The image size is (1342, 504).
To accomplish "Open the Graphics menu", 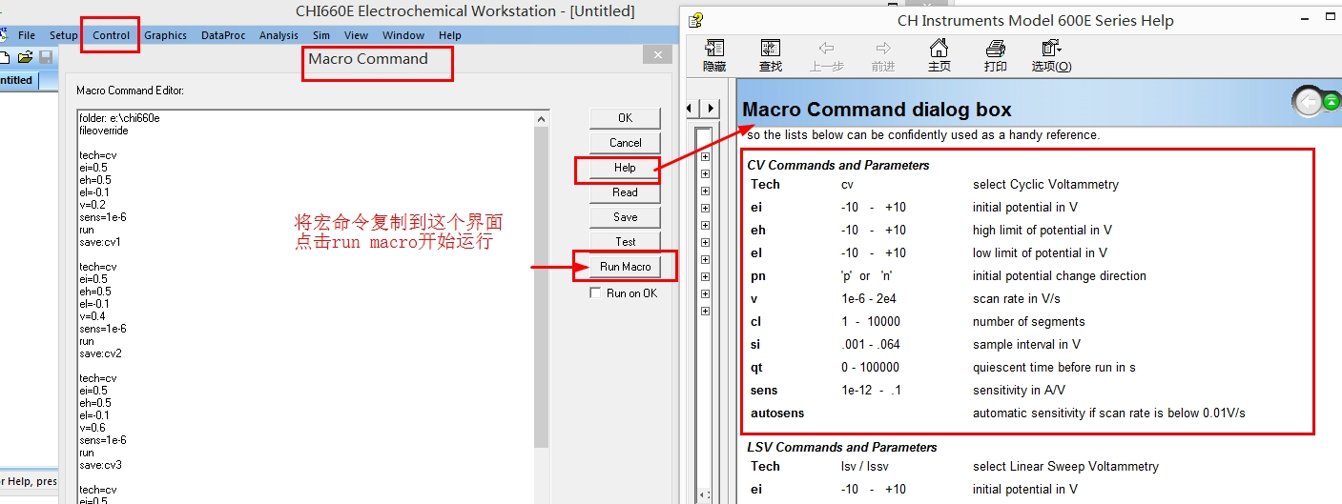I will [x=166, y=35].
